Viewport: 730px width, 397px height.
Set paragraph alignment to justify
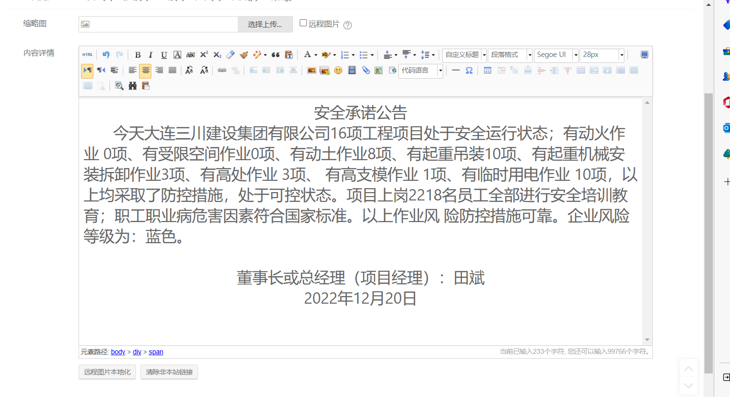(x=172, y=70)
